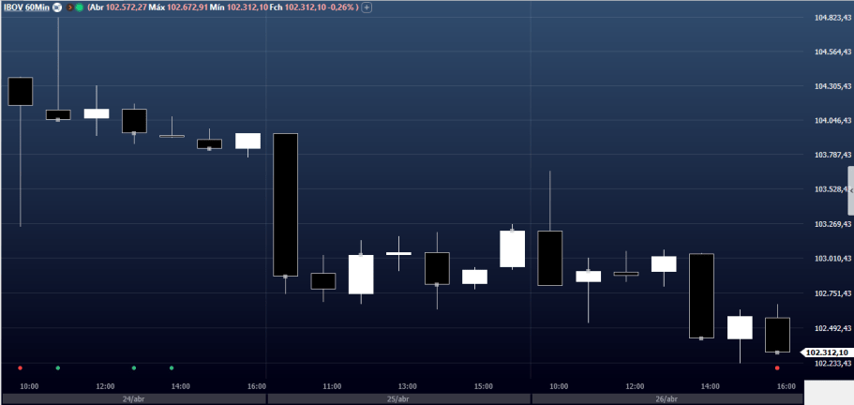Screen dimensions: 854x405
Task: Click the circular icon next to 60Min
Action: tap(58, 7)
